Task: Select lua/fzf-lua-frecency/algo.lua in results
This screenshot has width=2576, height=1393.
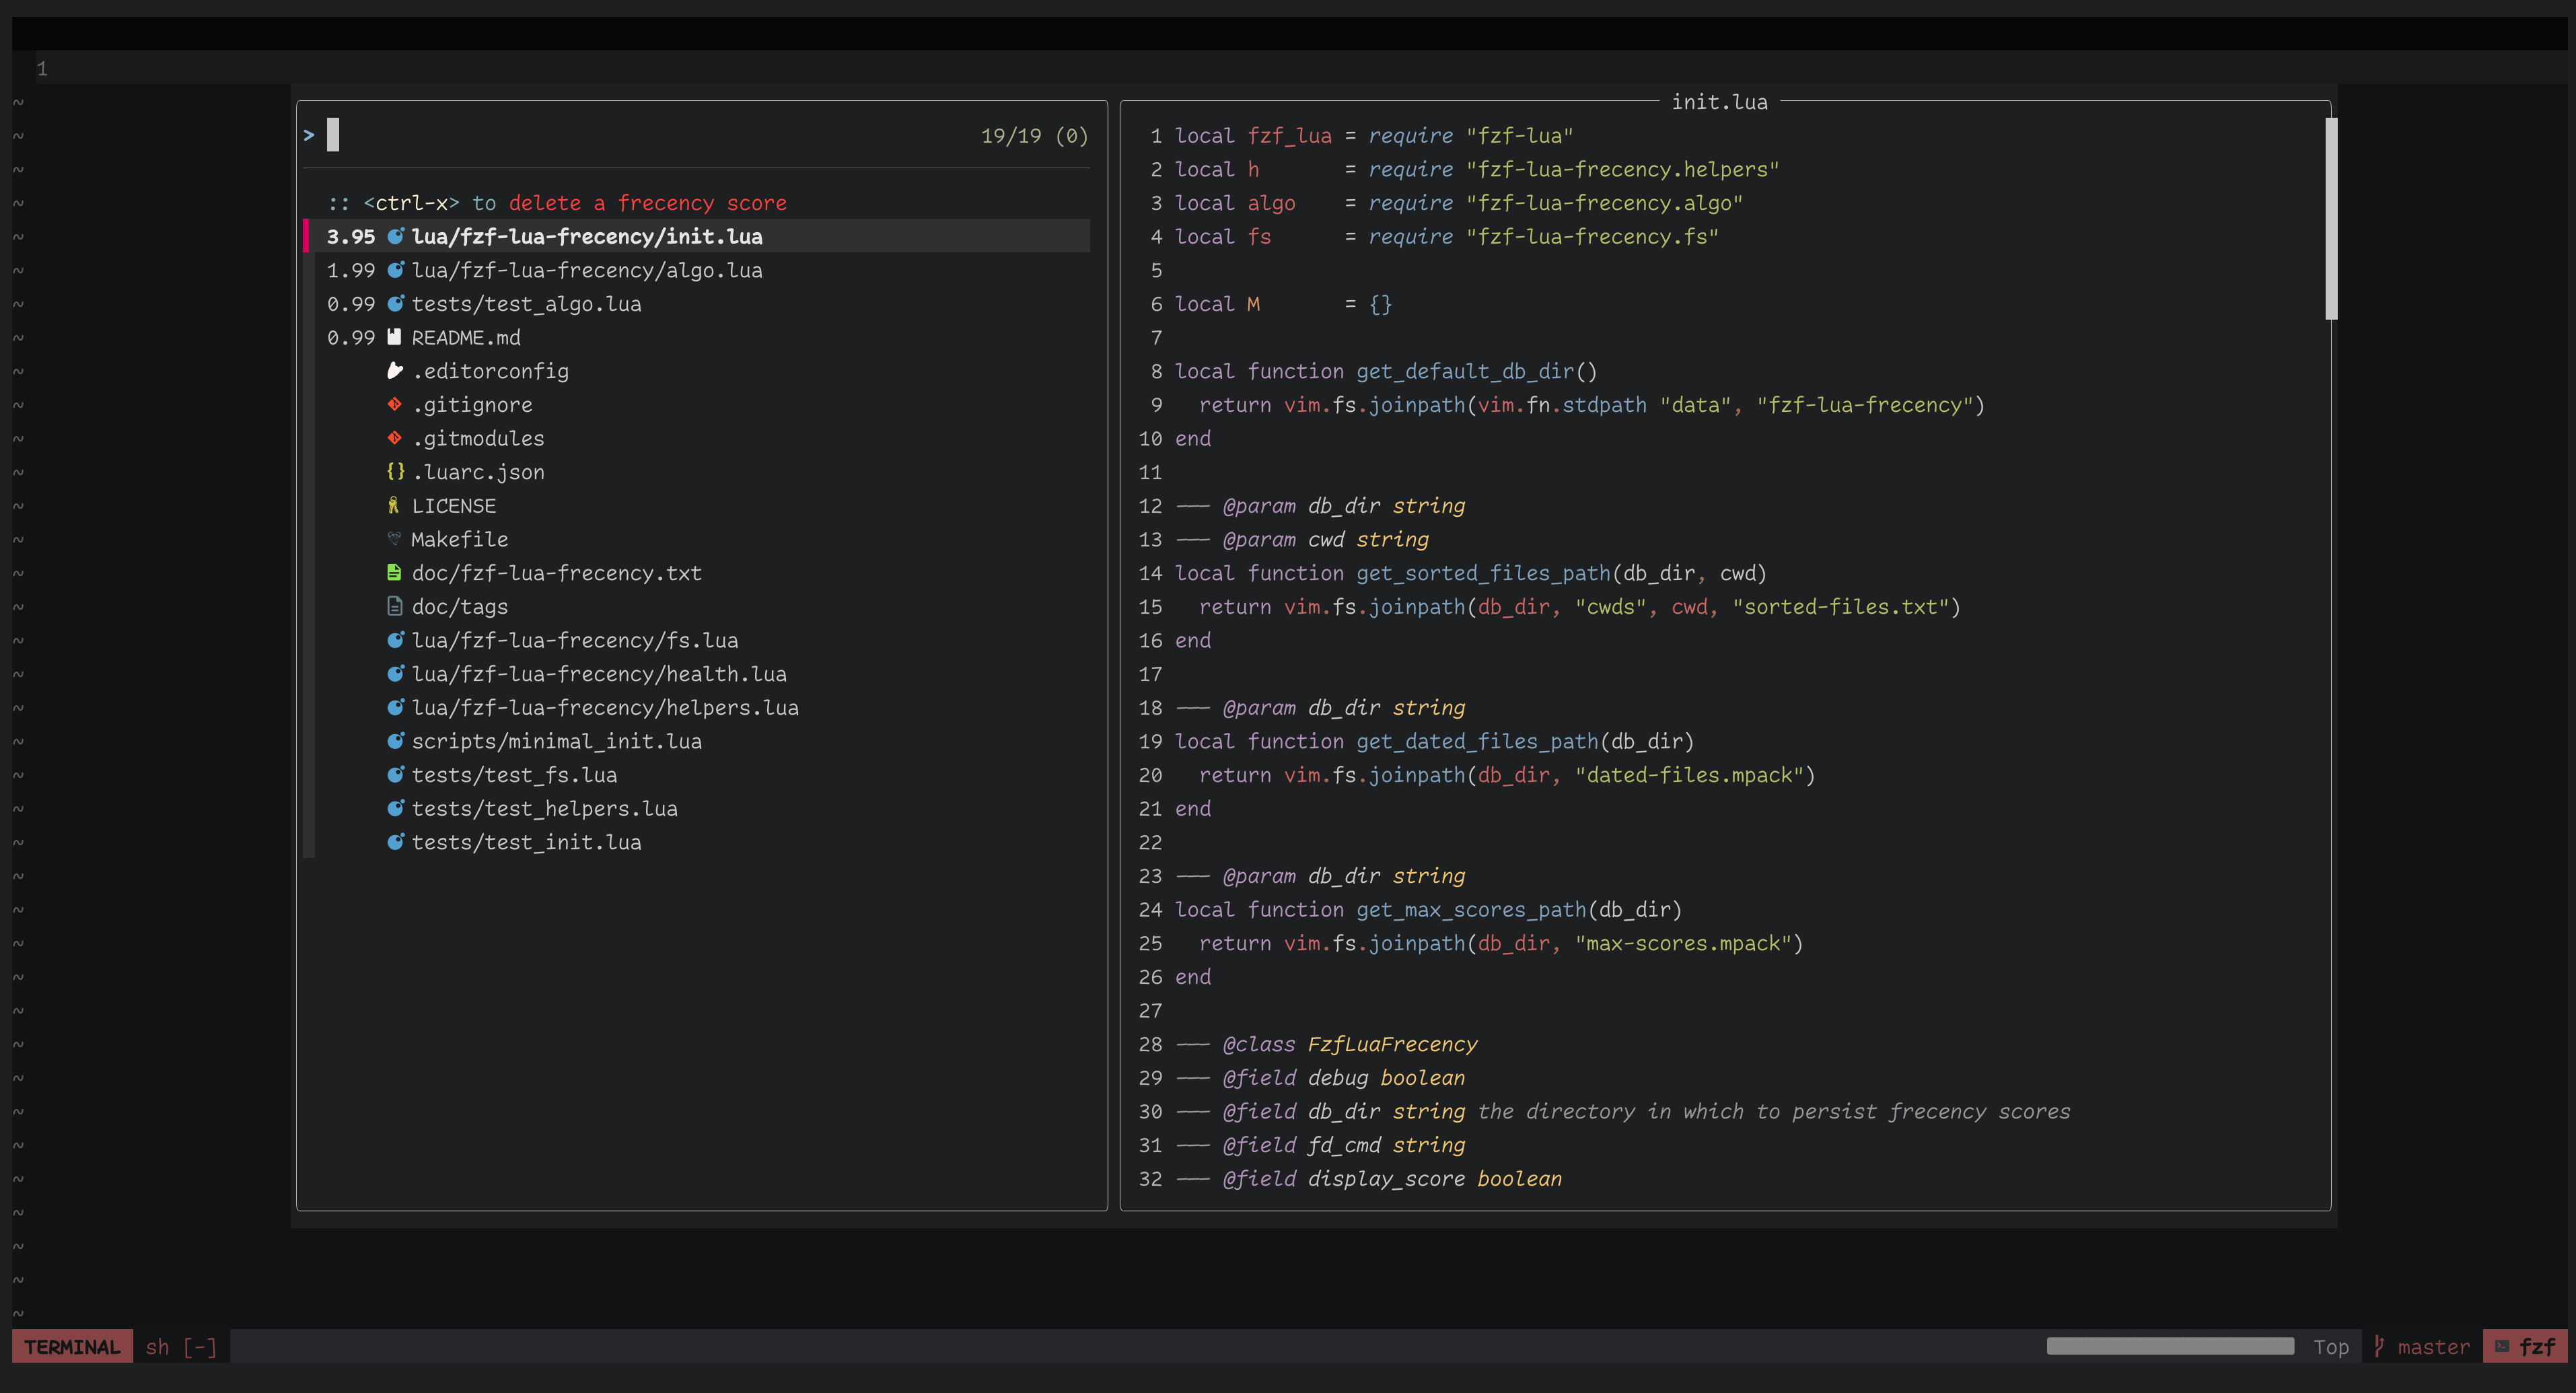Action: click(x=586, y=270)
